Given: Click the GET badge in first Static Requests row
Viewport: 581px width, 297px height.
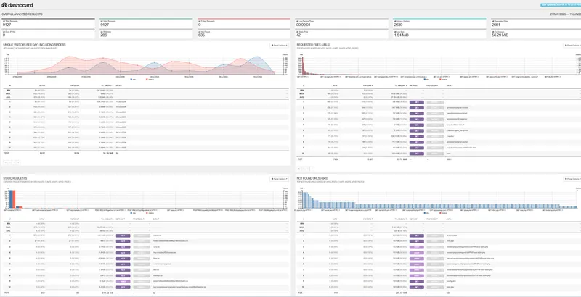Looking at the screenshot, I should (123, 235).
